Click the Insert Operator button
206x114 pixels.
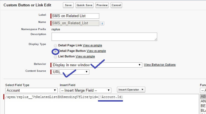tap(131, 89)
